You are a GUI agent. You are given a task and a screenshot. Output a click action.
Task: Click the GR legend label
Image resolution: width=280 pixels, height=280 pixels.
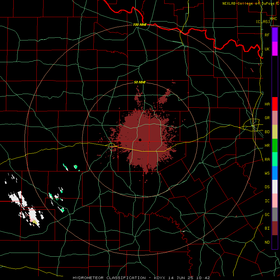[x=267, y=118]
